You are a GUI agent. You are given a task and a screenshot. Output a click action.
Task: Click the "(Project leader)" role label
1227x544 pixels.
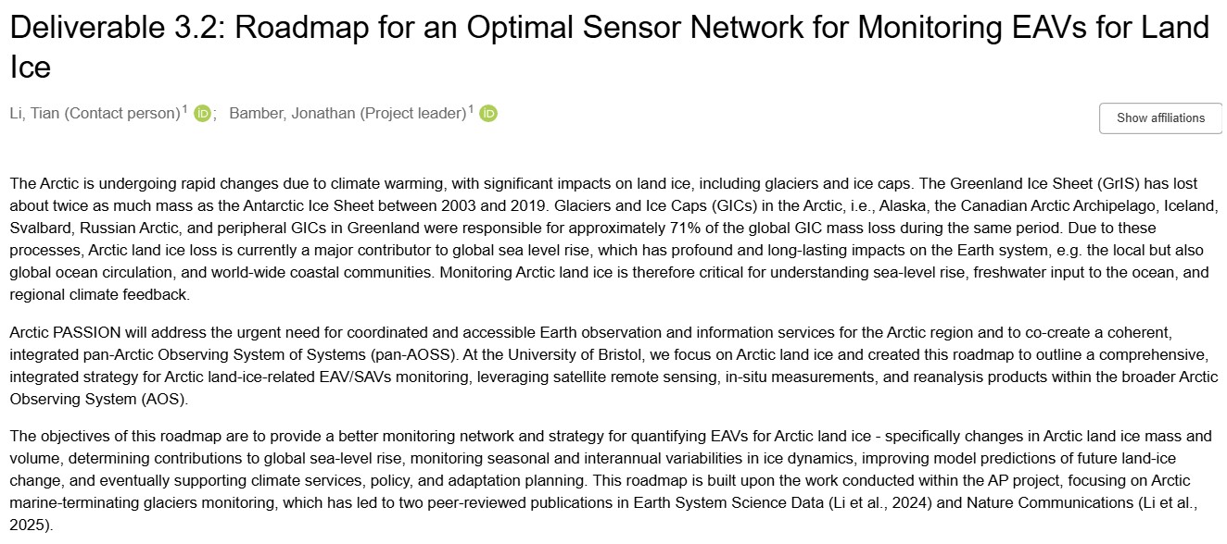click(412, 114)
